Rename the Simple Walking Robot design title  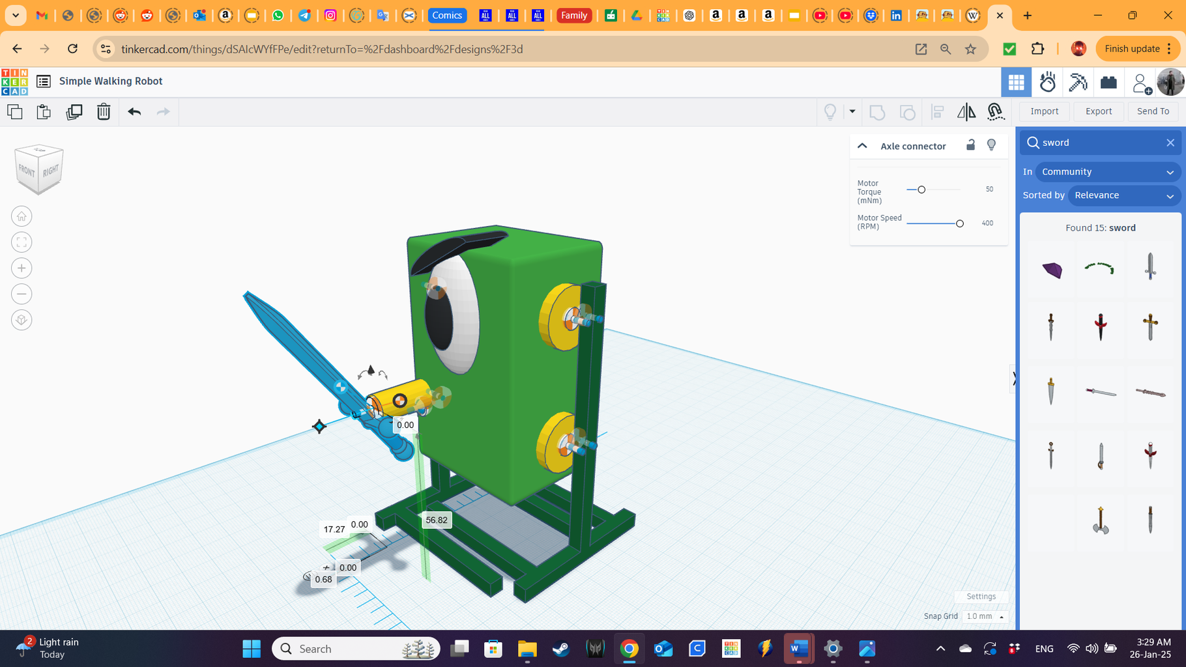[111, 81]
